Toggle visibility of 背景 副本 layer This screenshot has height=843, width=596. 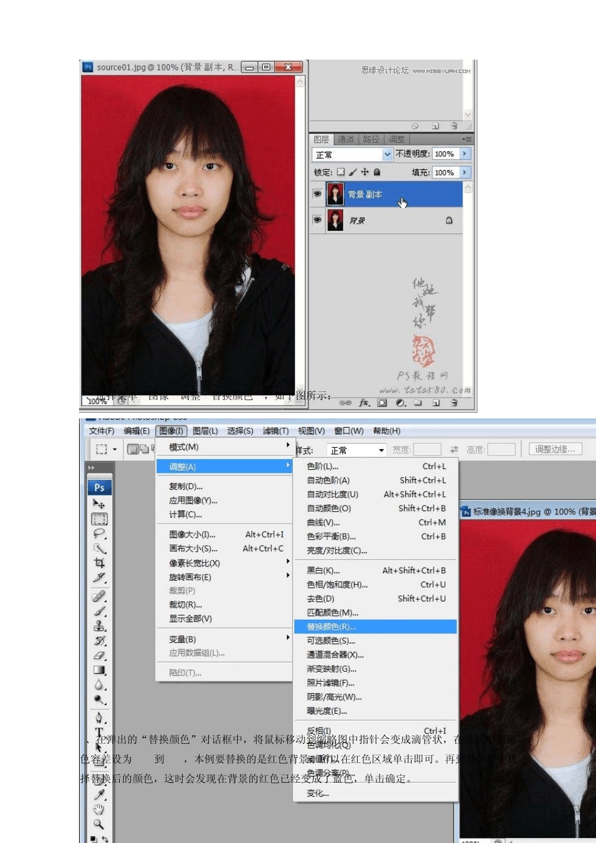[x=317, y=194]
